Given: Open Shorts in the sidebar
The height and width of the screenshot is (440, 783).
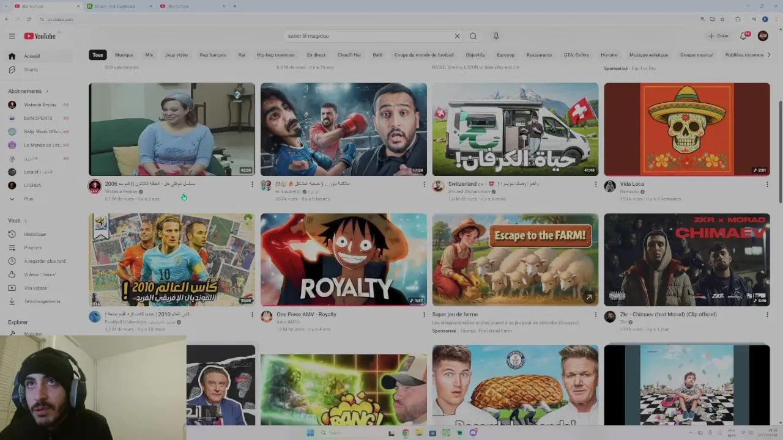Looking at the screenshot, I should tap(40, 70).
